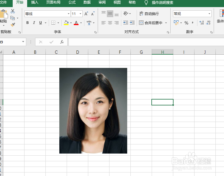Viewport: 224px width, 176px height.
Task: Increase decimal places
Action: point(202,23)
